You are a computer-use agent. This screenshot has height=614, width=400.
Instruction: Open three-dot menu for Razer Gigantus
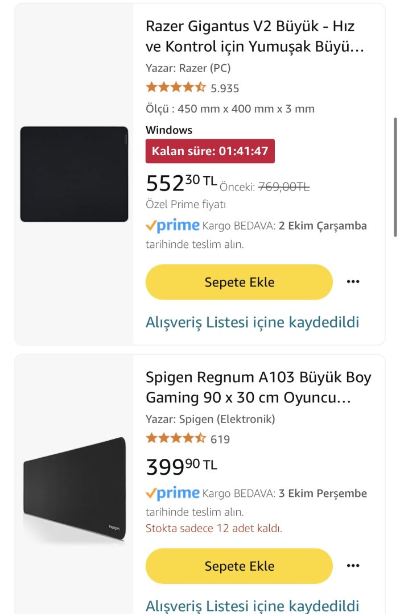pos(353,282)
